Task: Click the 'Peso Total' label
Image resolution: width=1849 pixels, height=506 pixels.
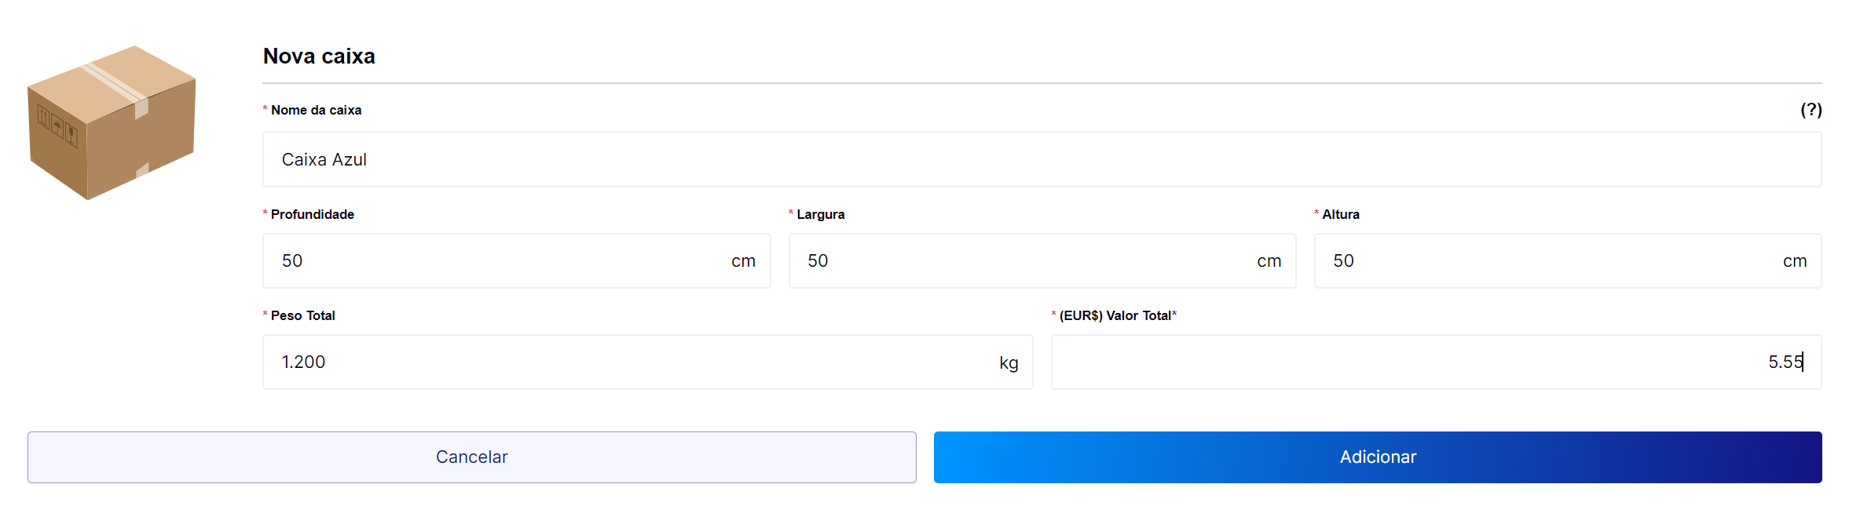Action: (x=302, y=315)
